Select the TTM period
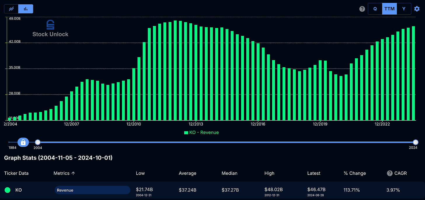 pos(389,9)
